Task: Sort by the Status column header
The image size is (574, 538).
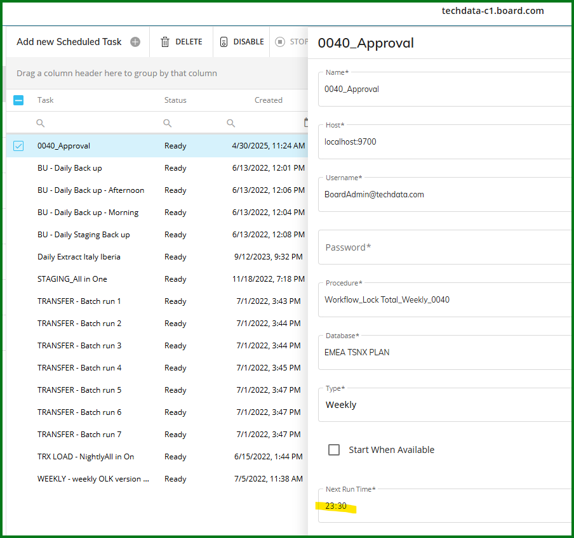Action: (x=175, y=100)
